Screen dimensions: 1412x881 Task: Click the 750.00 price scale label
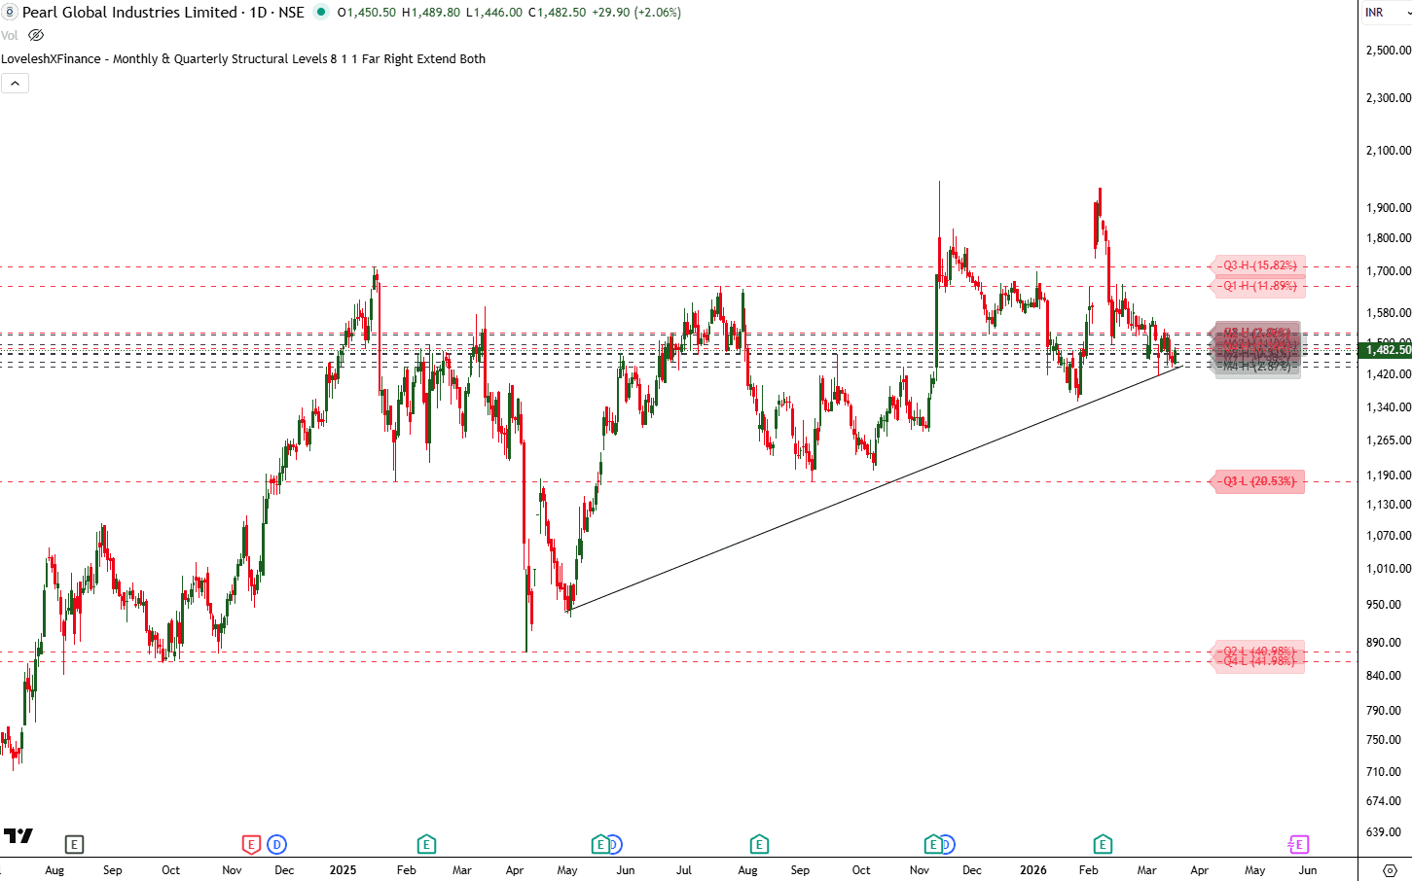(1384, 740)
